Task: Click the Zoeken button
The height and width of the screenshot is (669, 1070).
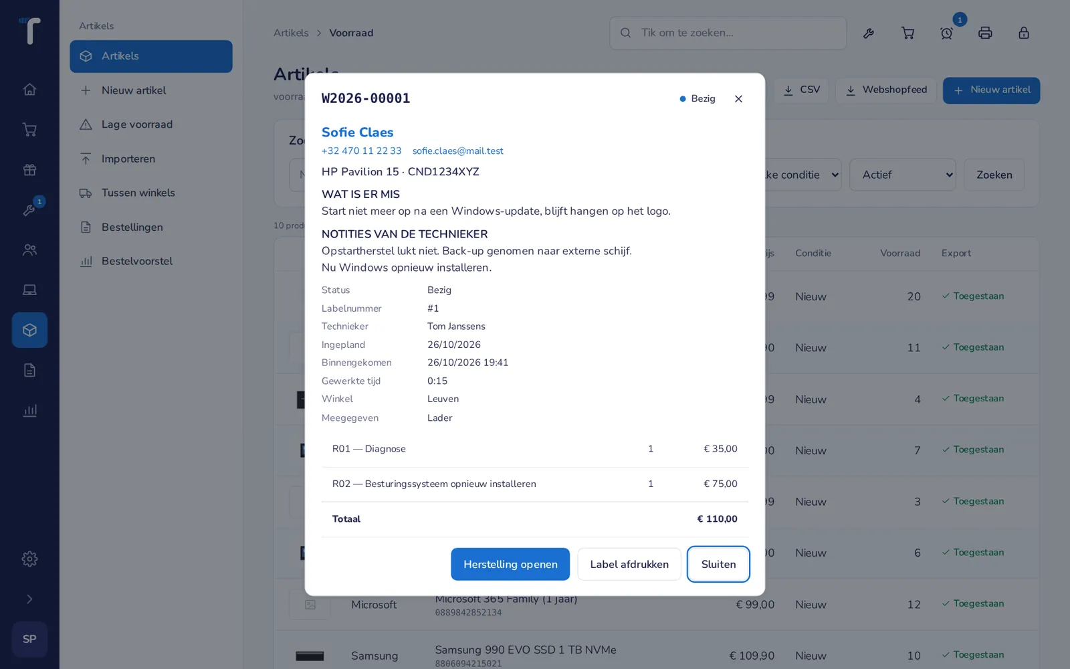Action: click(994, 175)
